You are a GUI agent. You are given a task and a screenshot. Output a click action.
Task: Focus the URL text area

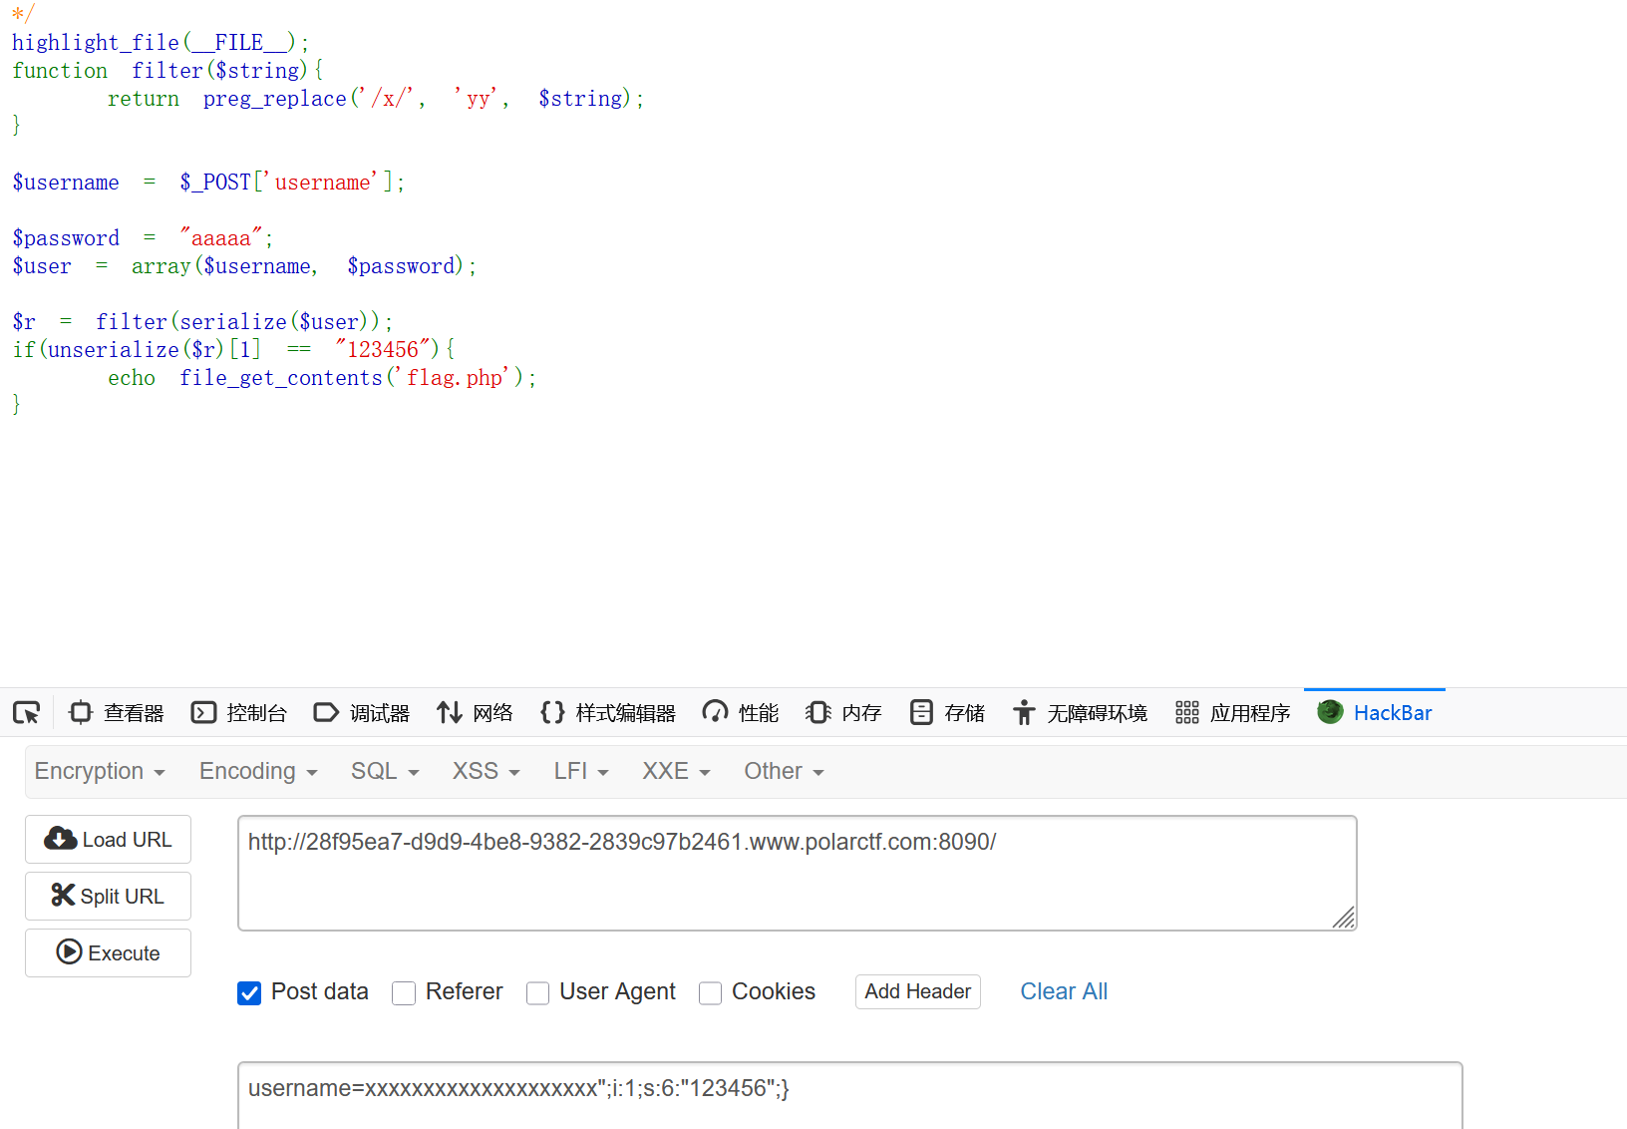(798, 873)
